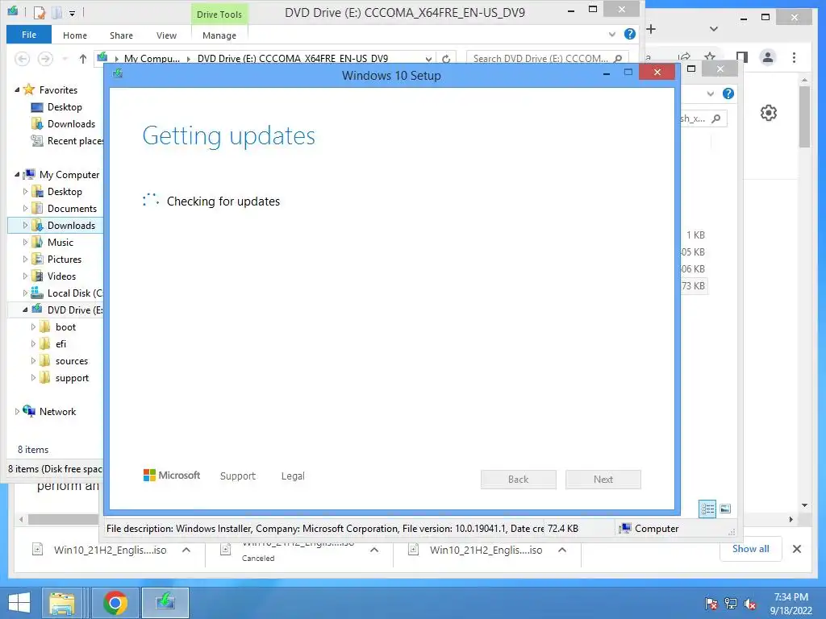Image resolution: width=826 pixels, height=619 pixels.
Task: Close the Chrome downloads bar
Action: tap(797, 549)
